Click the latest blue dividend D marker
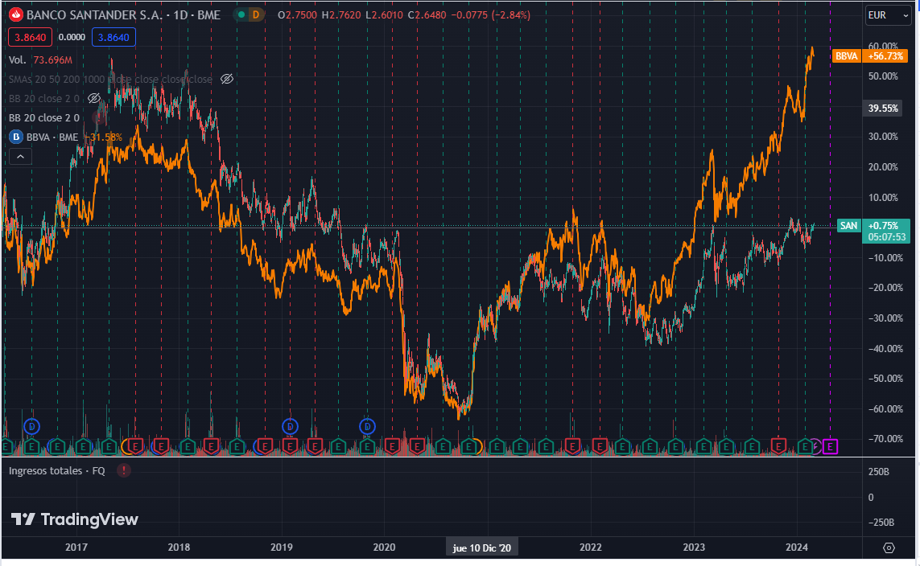The height and width of the screenshot is (566, 920). click(x=367, y=427)
